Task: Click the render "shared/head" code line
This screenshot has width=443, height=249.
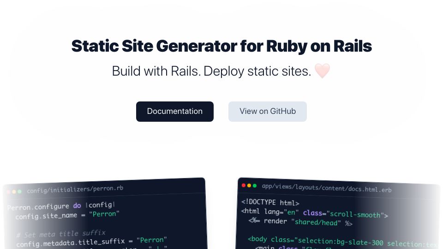Action: (x=300, y=222)
